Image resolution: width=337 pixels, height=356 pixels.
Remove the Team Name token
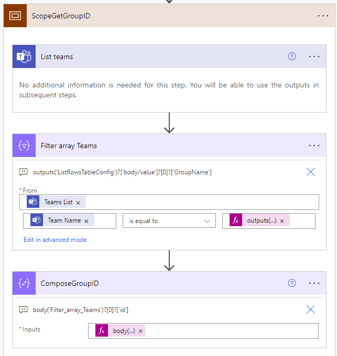click(86, 221)
